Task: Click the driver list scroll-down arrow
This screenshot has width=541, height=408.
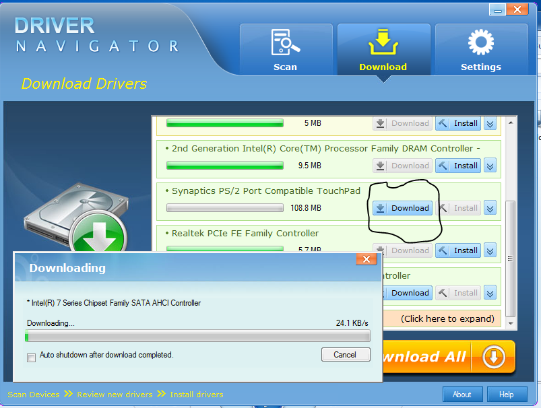Action: 511,323
